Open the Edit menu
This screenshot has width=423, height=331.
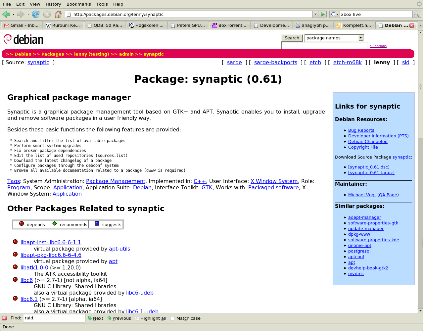click(21, 4)
